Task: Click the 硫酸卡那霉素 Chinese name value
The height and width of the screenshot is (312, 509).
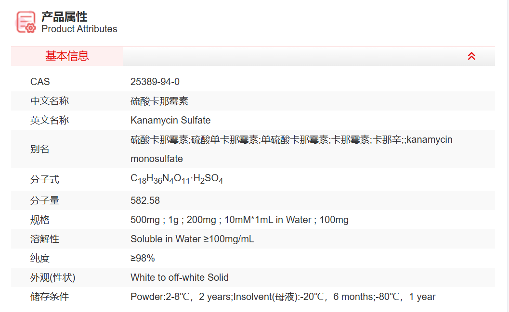Action: pos(159,101)
